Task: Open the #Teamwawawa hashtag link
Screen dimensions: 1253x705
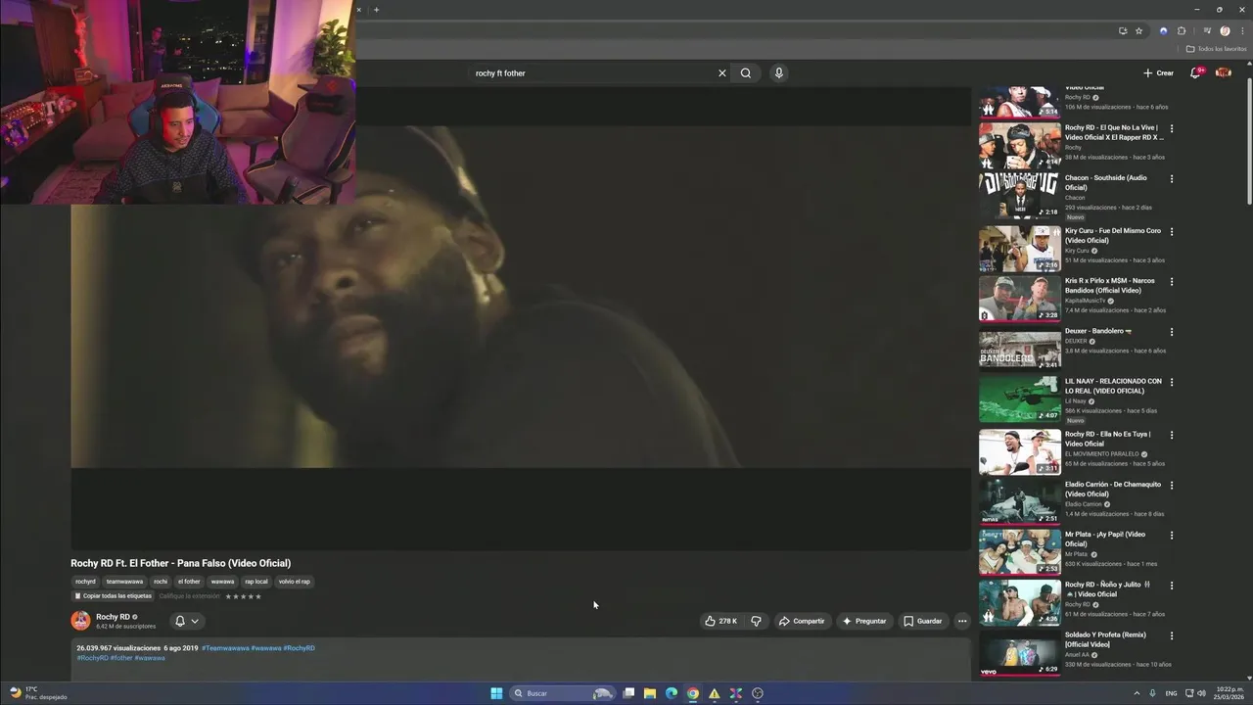Action: pyautogui.click(x=225, y=648)
